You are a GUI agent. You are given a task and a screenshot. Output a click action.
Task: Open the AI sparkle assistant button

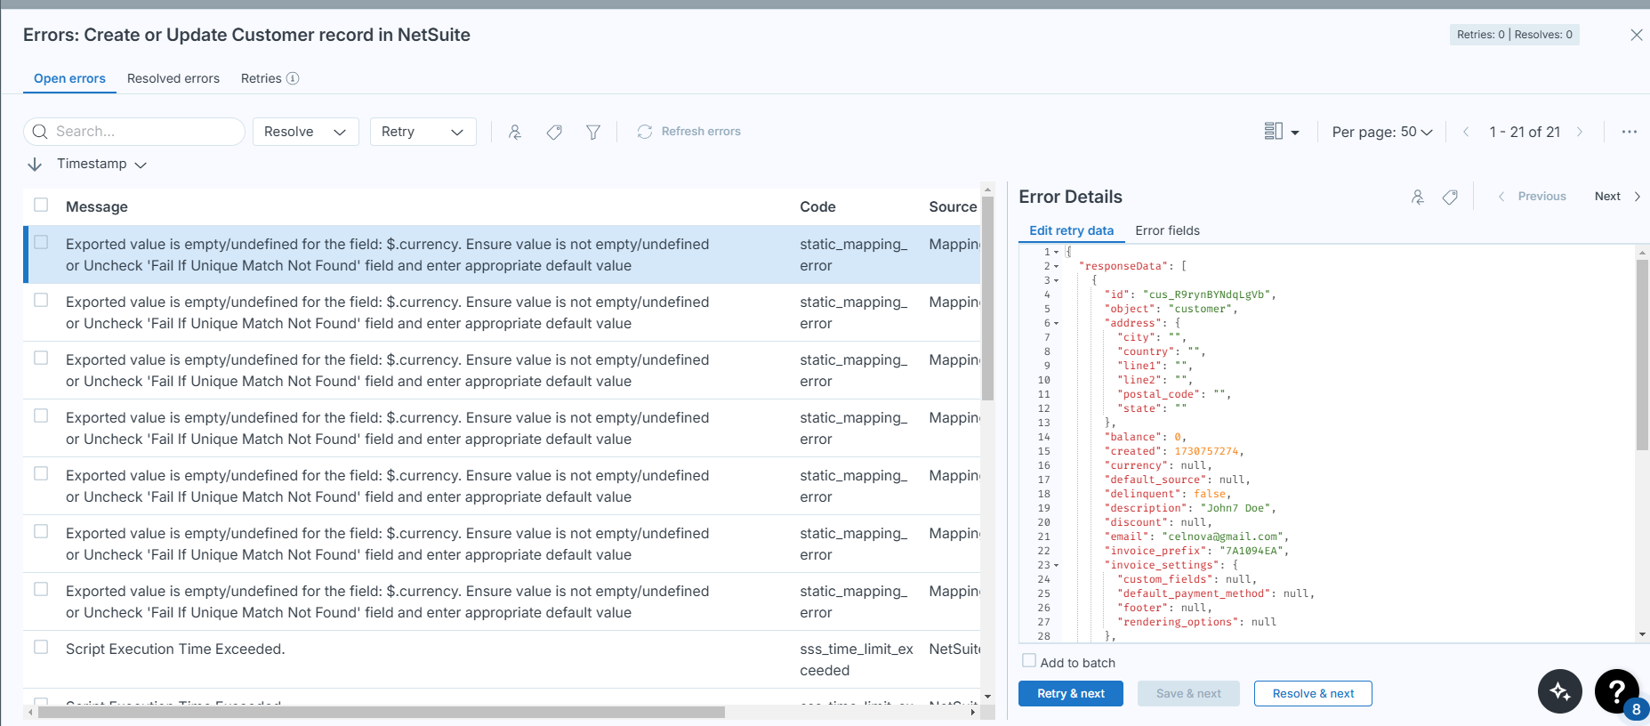click(1559, 691)
